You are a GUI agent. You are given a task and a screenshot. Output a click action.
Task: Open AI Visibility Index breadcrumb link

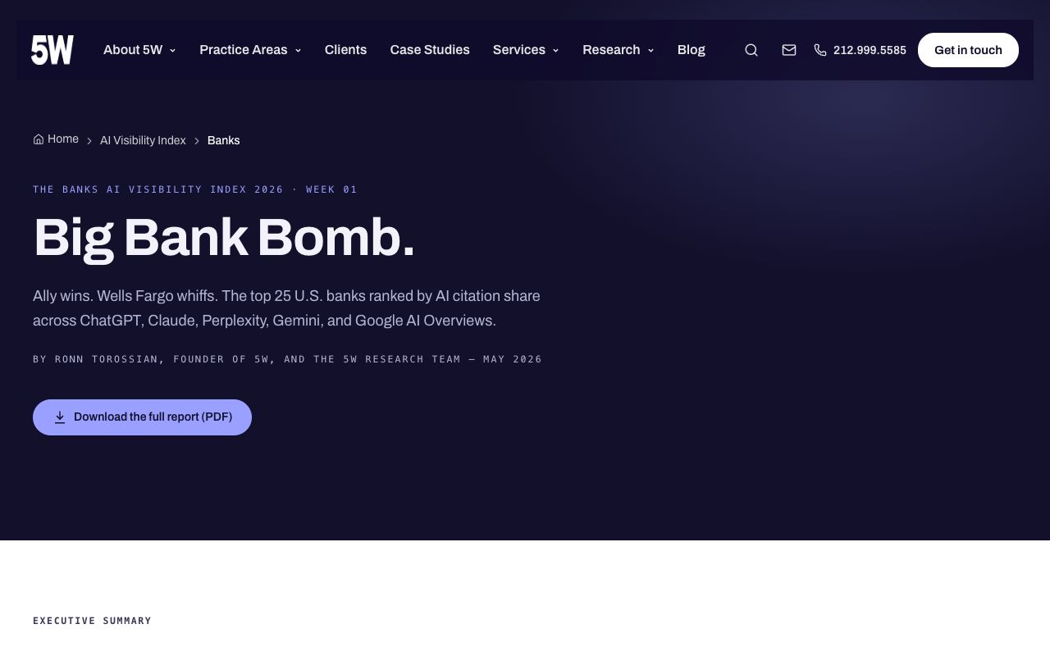tap(143, 140)
